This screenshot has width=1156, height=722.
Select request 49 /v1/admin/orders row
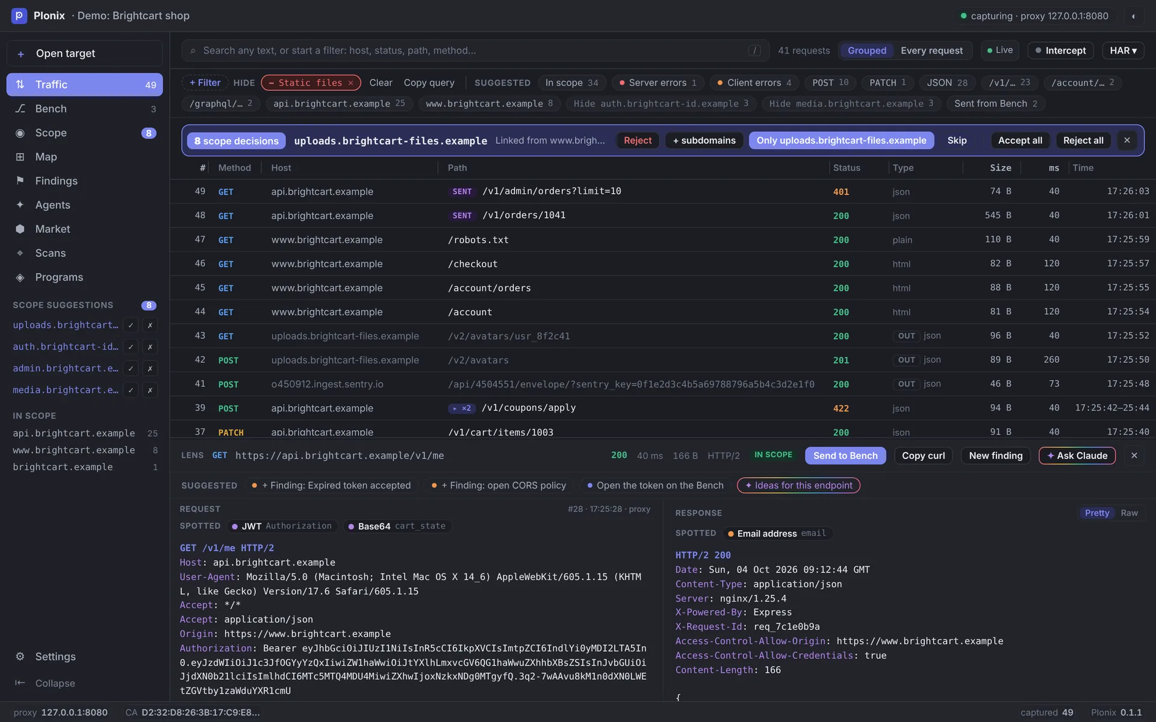point(662,191)
